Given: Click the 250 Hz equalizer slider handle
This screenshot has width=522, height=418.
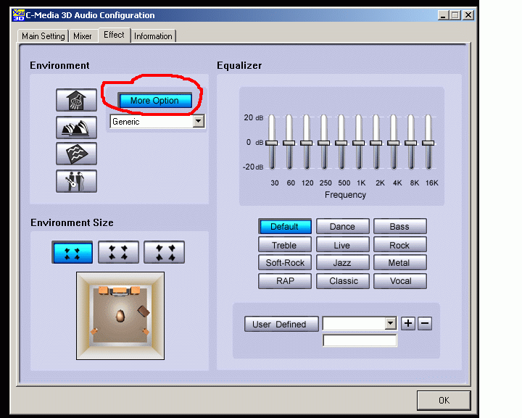Looking at the screenshot, I should pyautogui.click(x=323, y=143).
